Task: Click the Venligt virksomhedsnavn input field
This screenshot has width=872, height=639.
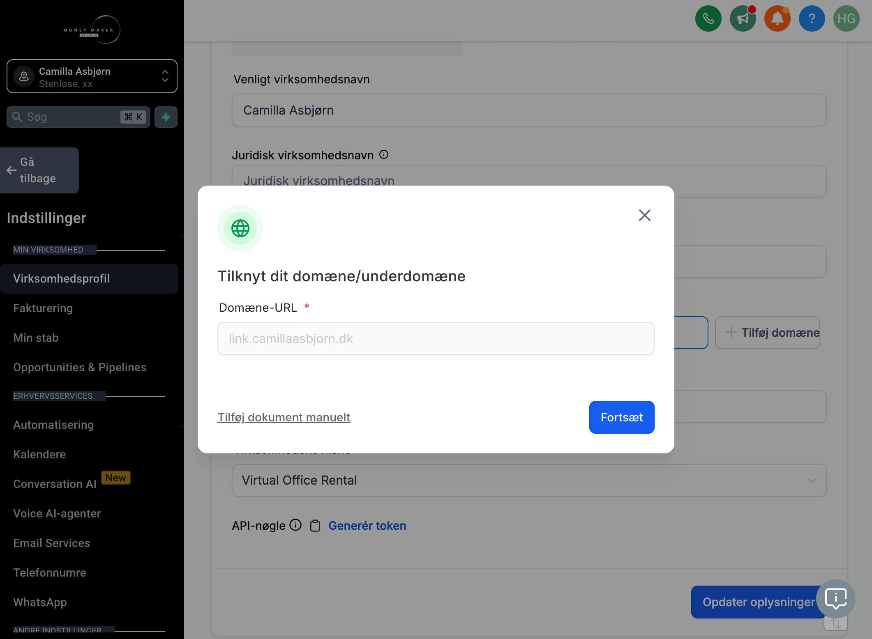Action: pyautogui.click(x=529, y=110)
